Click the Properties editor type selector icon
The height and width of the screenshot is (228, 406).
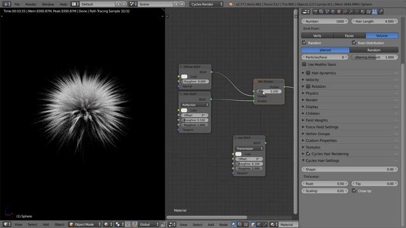306,11
